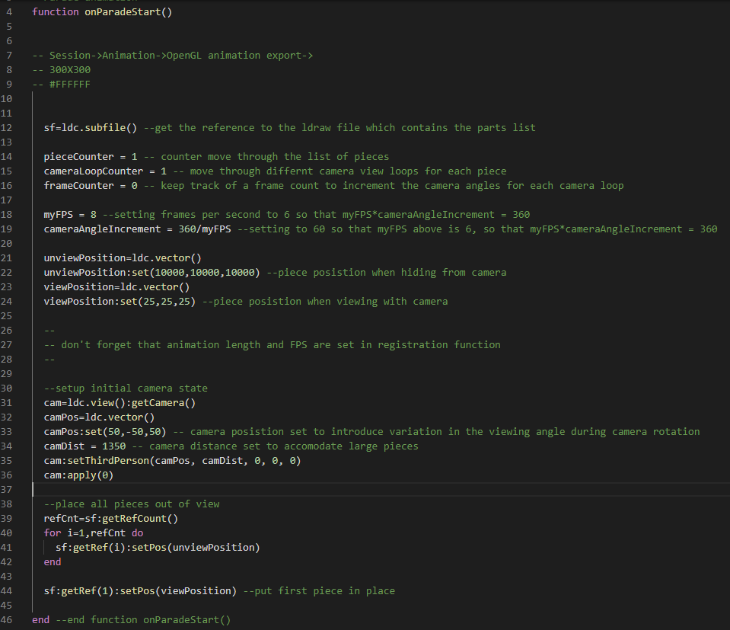Click 'sf=ldc.subfile()' code on line 12
The height and width of the screenshot is (630, 730).
point(91,128)
